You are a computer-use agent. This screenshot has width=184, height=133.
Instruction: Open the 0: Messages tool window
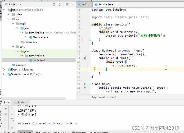coord(99,132)
